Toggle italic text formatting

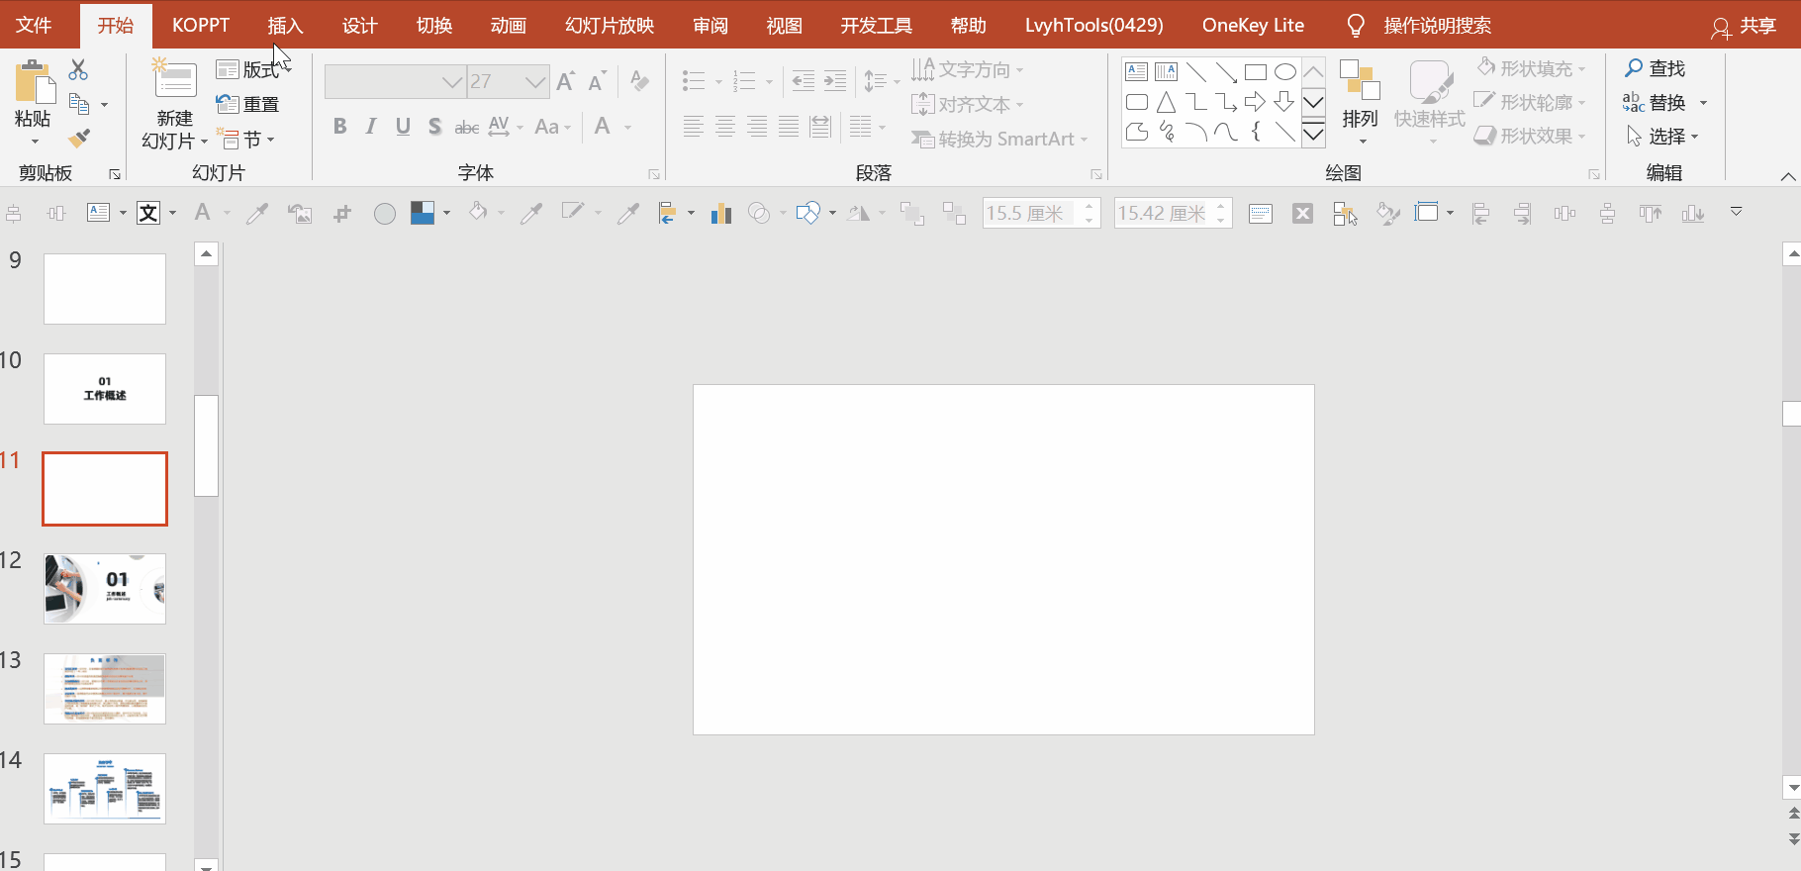pyautogui.click(x=371, y=127)
